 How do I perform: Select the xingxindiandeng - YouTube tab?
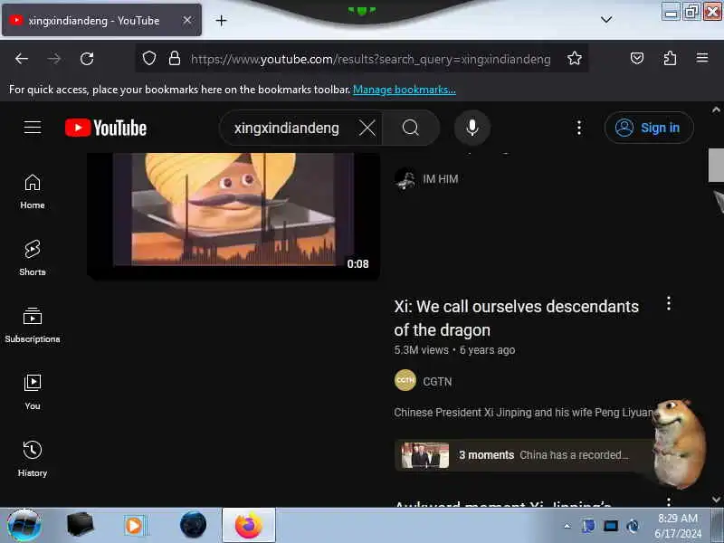pyautogui.click(x=101, y=20)
